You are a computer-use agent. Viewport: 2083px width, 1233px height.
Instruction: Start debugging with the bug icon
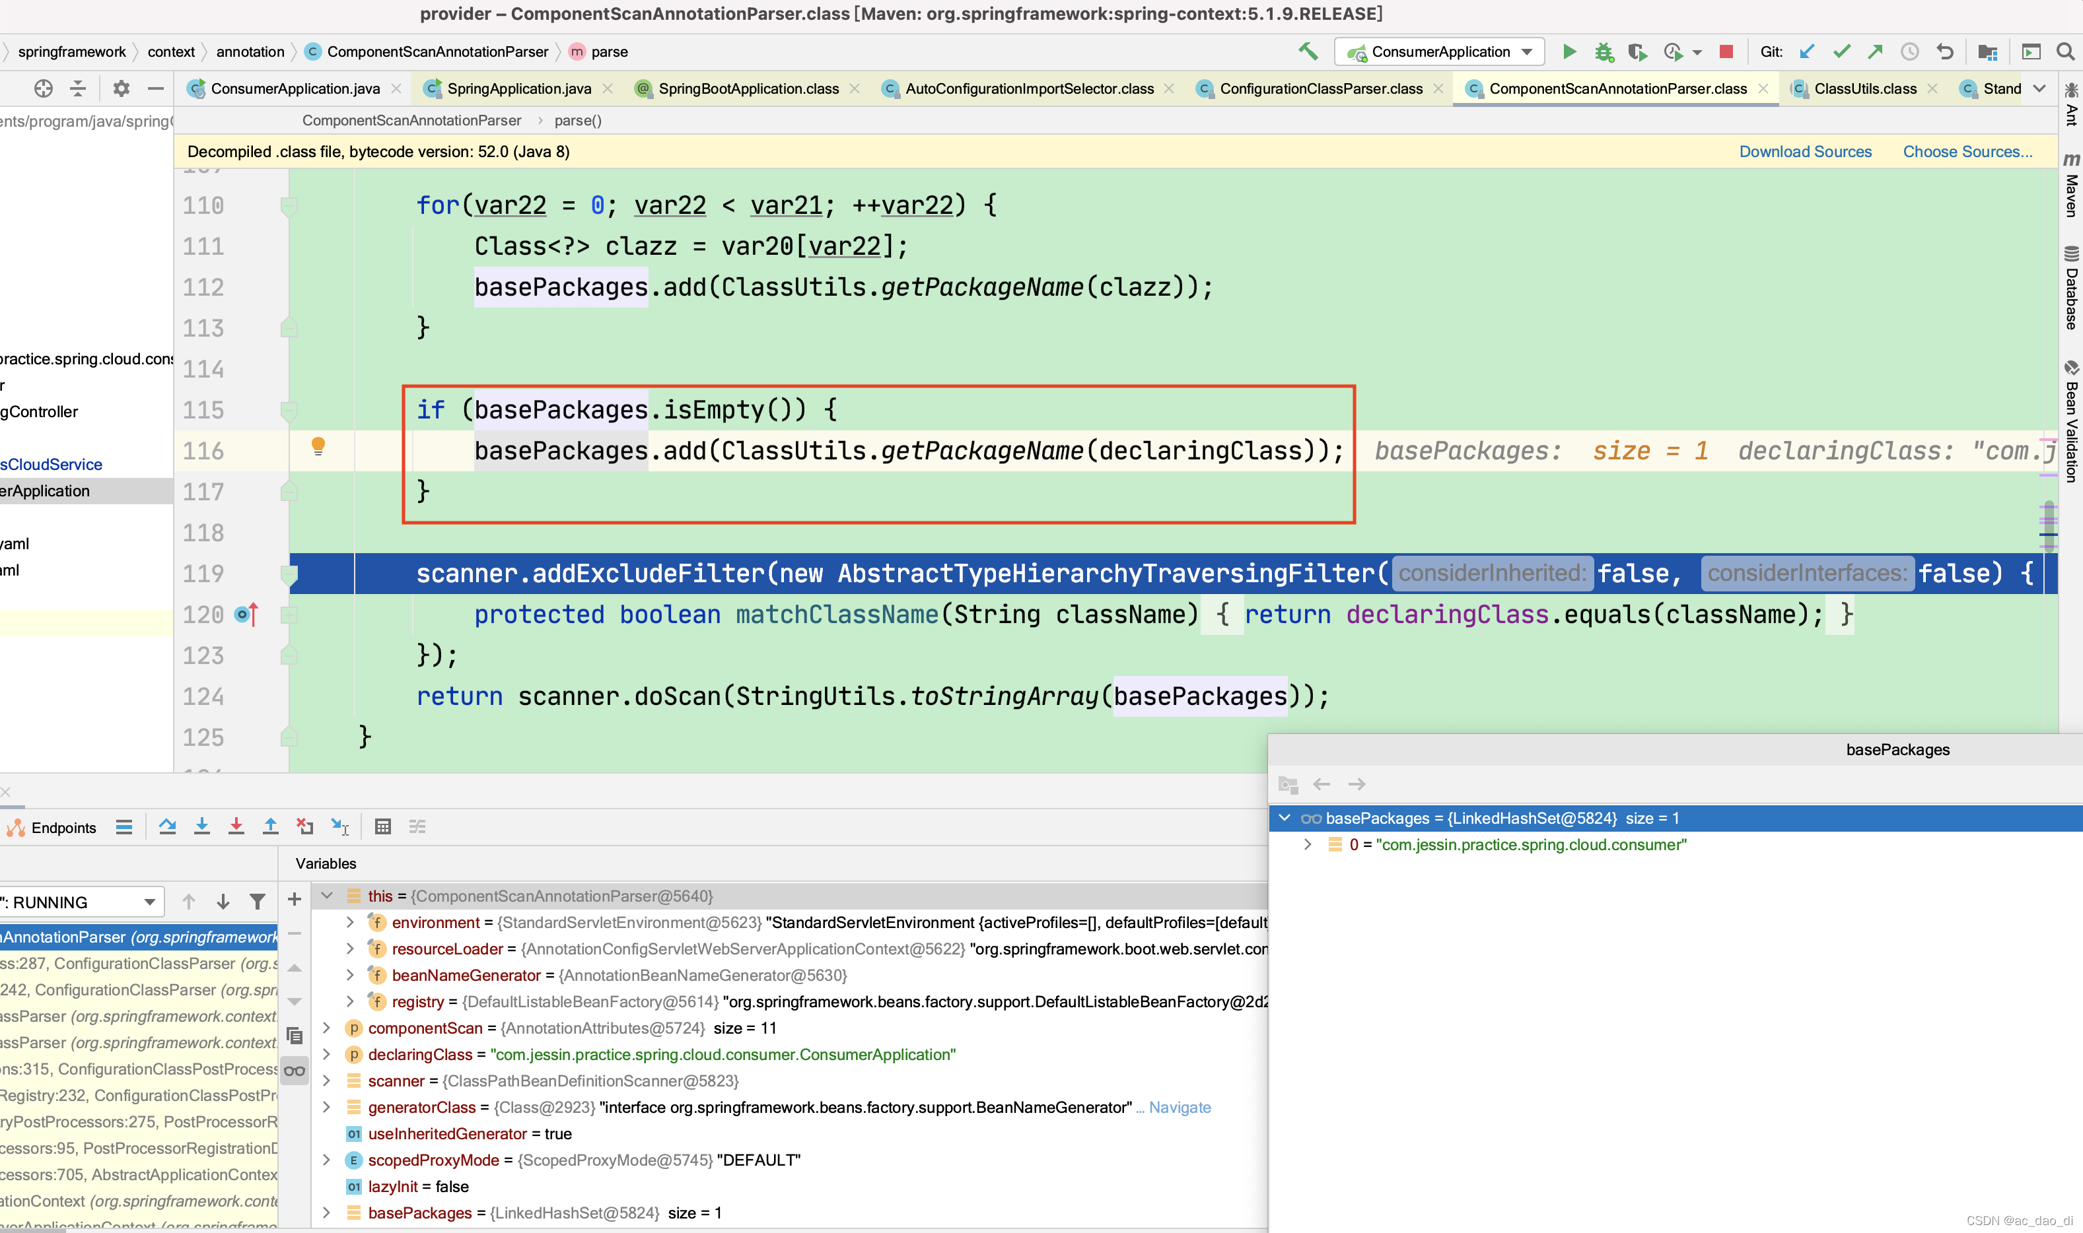(x=1604, y=52)
